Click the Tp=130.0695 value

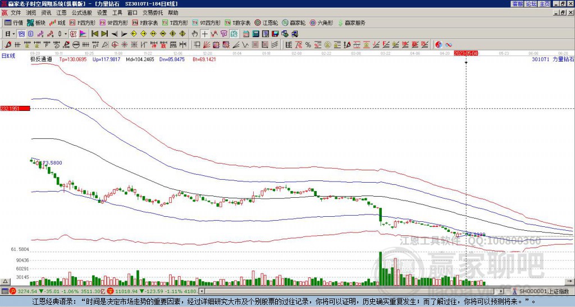click(x=73, y=59)
